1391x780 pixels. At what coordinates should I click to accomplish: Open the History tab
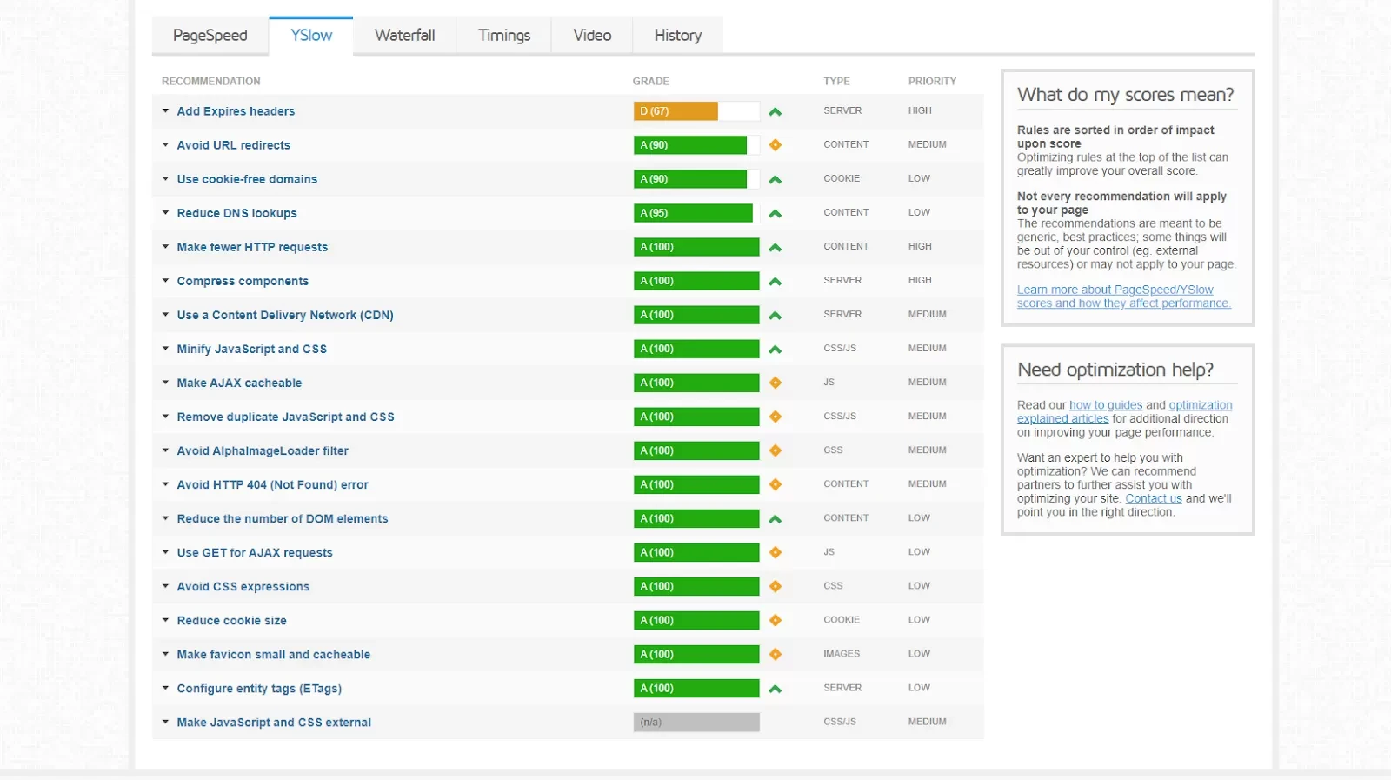coord(678,36)
